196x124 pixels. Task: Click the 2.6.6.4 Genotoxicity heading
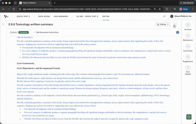(25, 63)
